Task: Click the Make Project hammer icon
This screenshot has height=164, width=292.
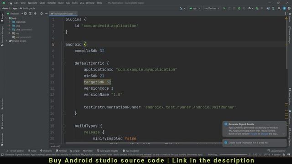Action: (181, 8)
